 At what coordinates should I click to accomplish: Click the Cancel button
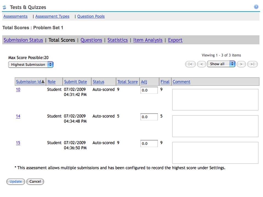[x=35, y=181]
